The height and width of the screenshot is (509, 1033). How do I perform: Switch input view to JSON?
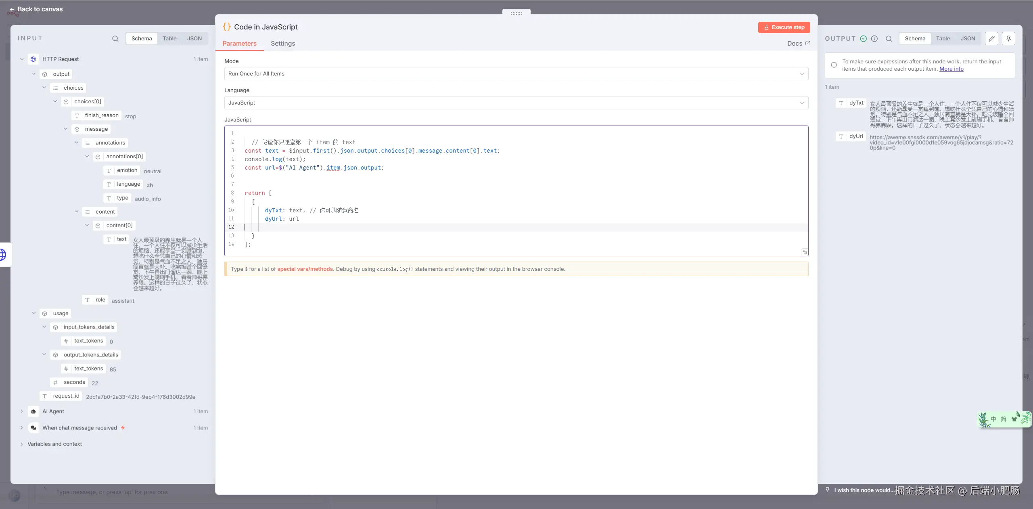click(194, 39)
